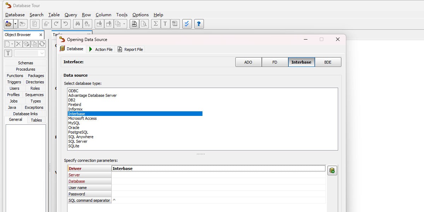Image resolution: width=424 pixels, height=212 pixels.
Task: Click the blue checkmarks toolbar icon
Action: coord(187,24)
